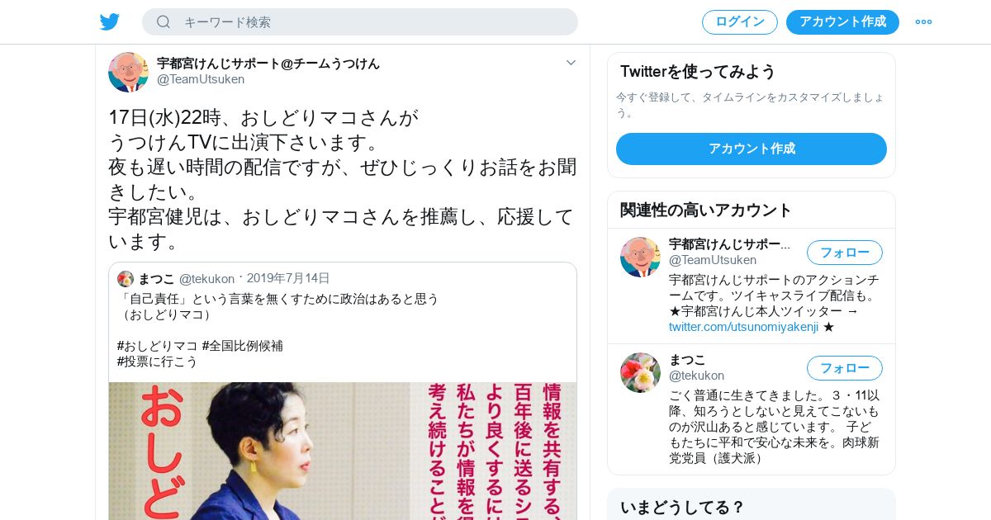Click the #おしどりマコ hashtag

tap(158, 346)
